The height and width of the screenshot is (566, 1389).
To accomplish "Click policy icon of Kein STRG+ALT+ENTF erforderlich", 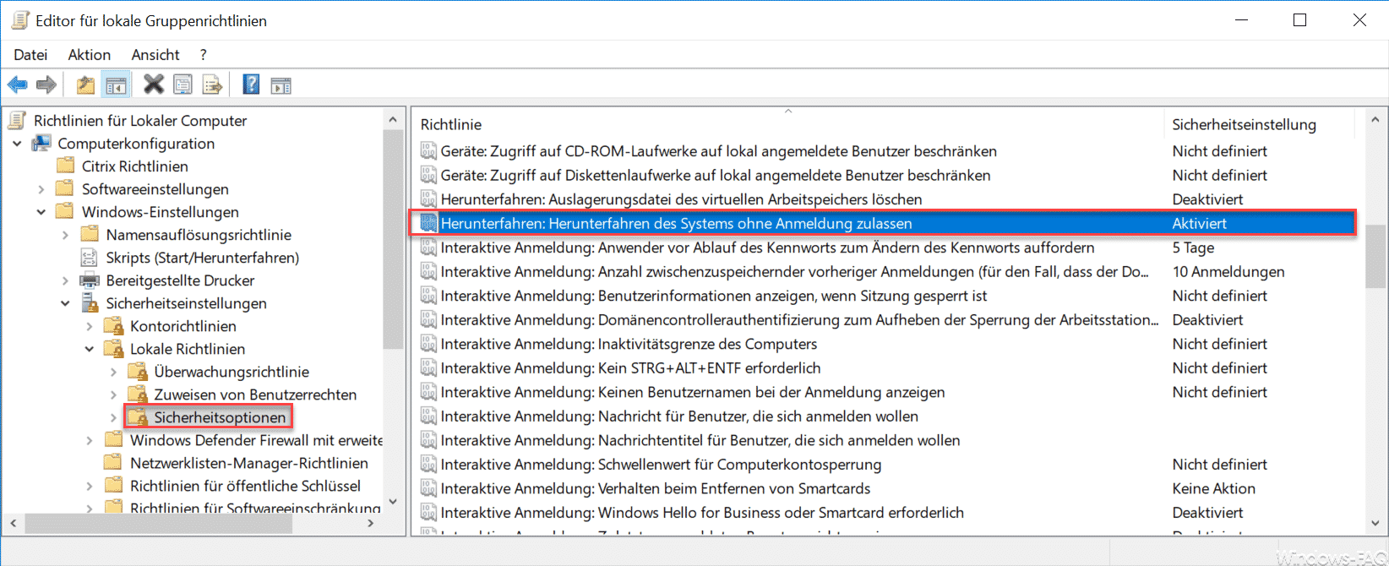I will point(428,368).
